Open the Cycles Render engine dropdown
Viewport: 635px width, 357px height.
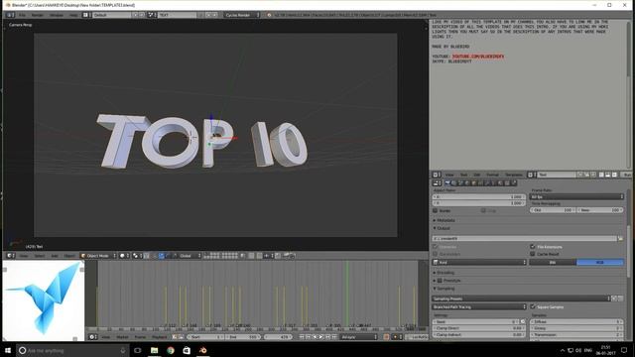241,15
